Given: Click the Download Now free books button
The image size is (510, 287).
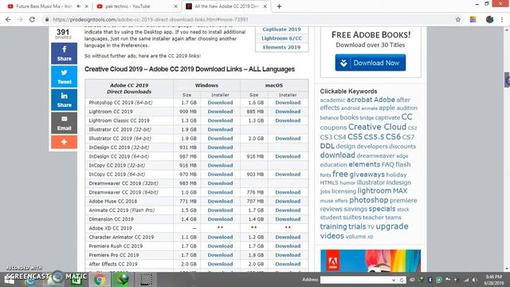Looking at the screenshot, I should [370, 62].
